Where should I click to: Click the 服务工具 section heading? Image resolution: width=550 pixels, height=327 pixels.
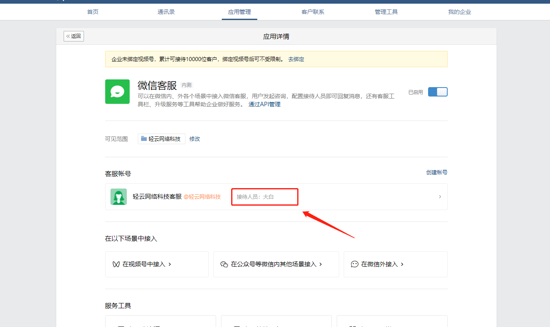pyautogui.click(x=118, y=306)
